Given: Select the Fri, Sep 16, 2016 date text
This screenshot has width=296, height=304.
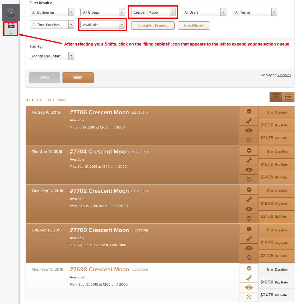Looking at the screenshot, I should click(x=46, y=112).
